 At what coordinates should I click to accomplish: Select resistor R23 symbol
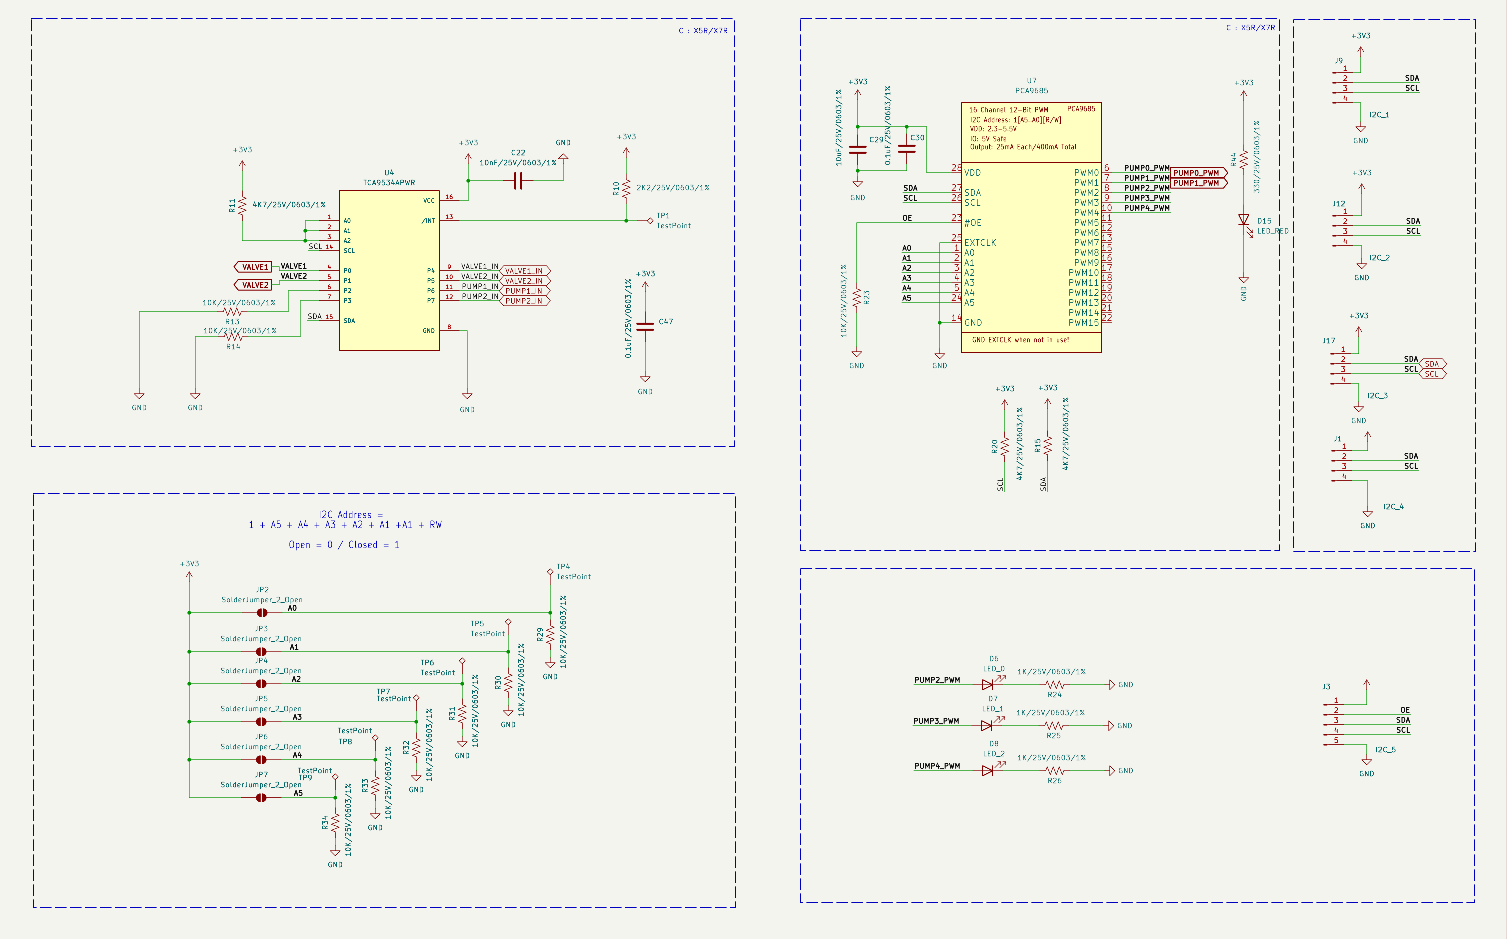point(857,297)
